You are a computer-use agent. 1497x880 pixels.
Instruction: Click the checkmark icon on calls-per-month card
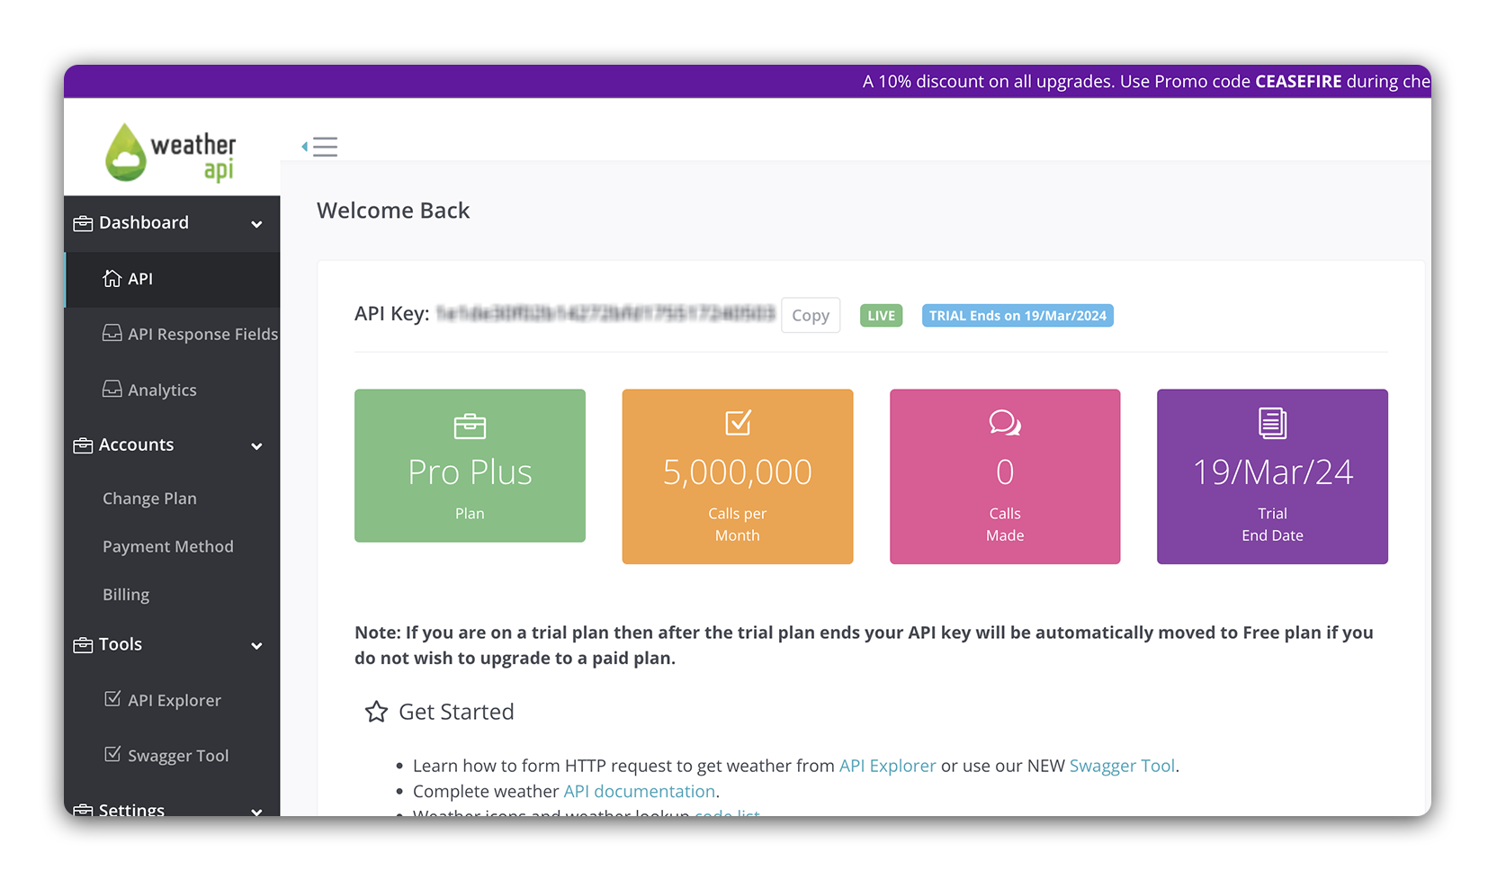pyautogui.click(x=738, y=423)
